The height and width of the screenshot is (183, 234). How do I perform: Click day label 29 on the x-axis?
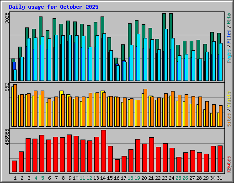click(x=206, y=178)
